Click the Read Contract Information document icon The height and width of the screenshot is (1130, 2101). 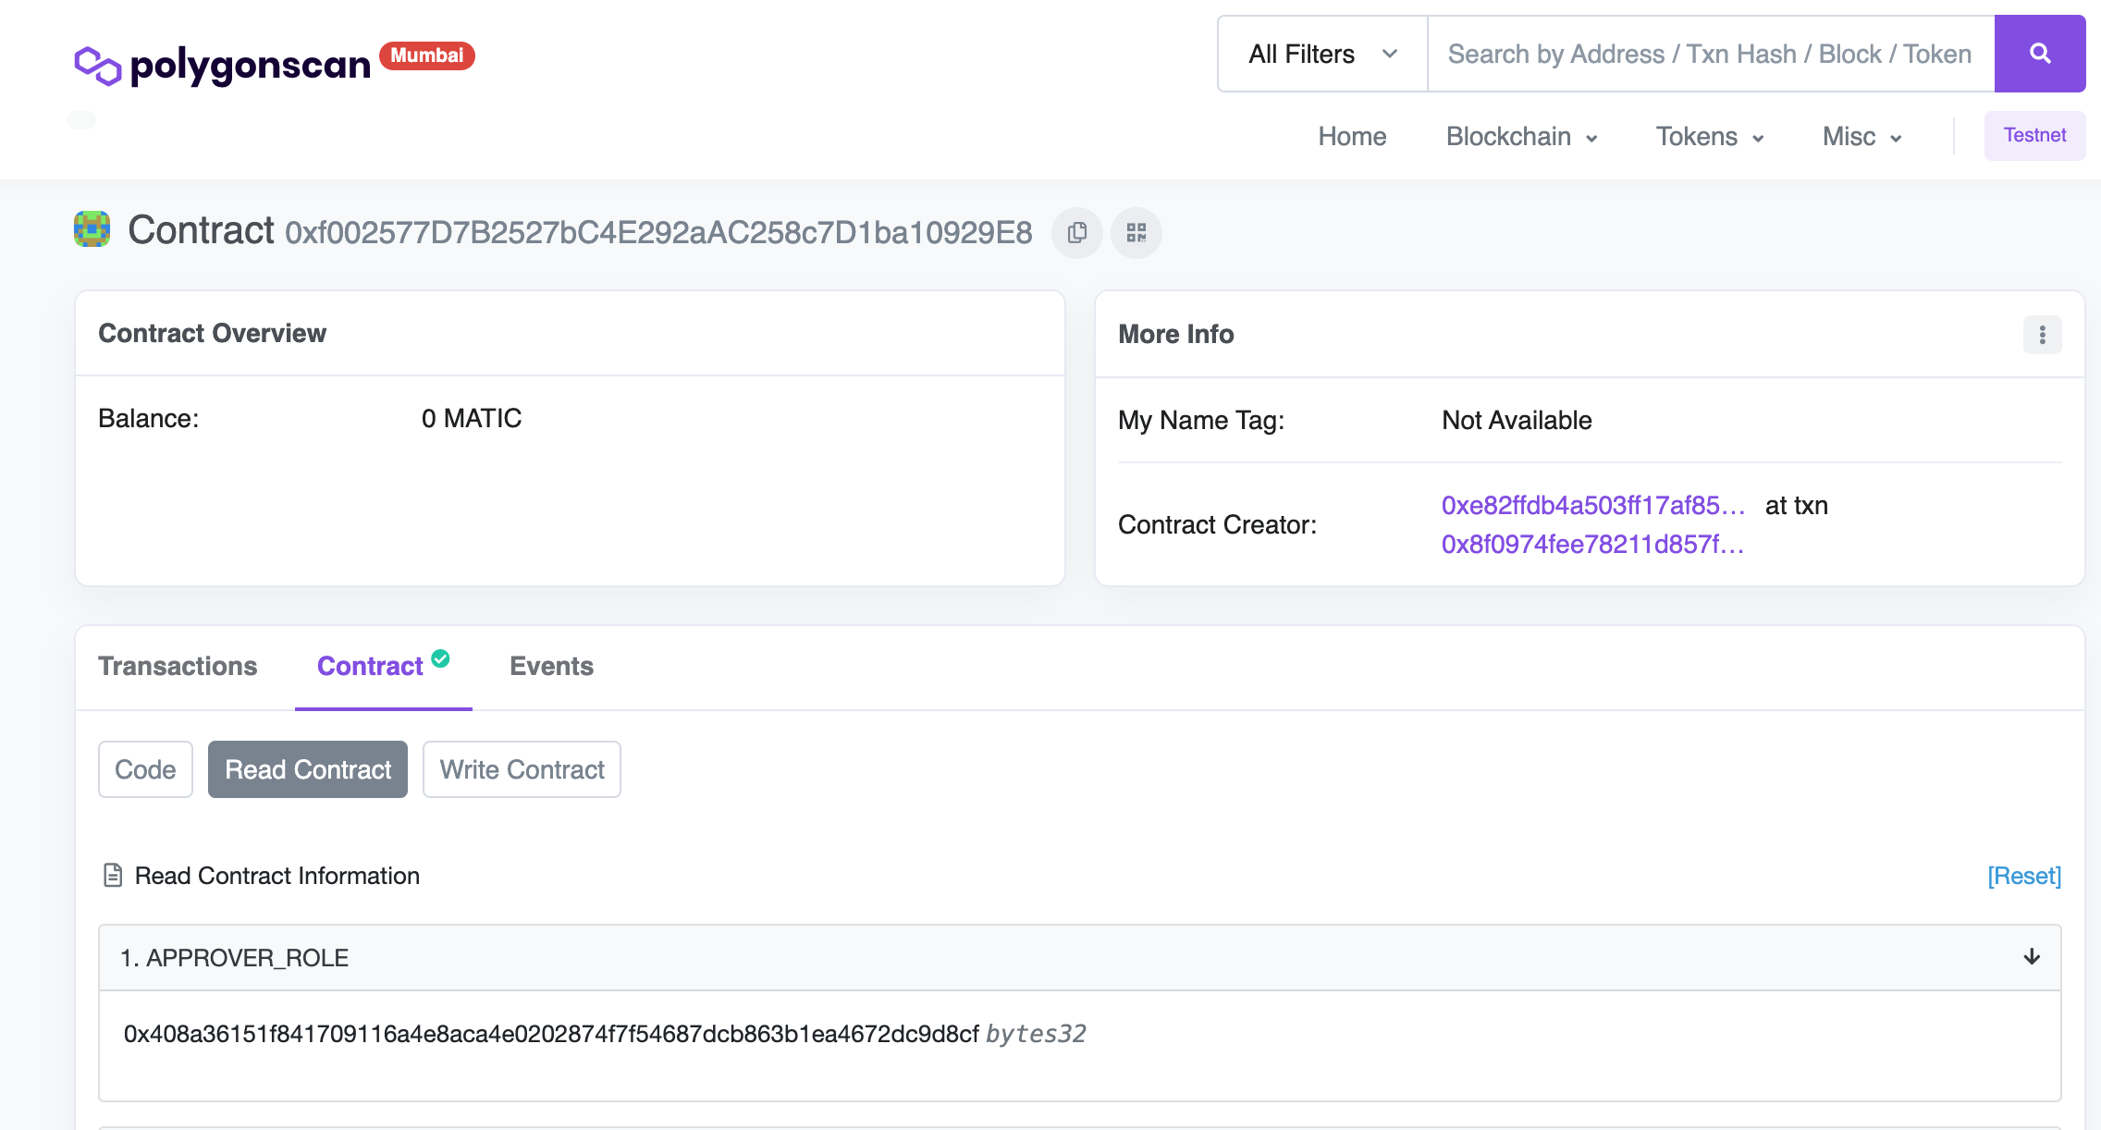click(x=113, y=875)
